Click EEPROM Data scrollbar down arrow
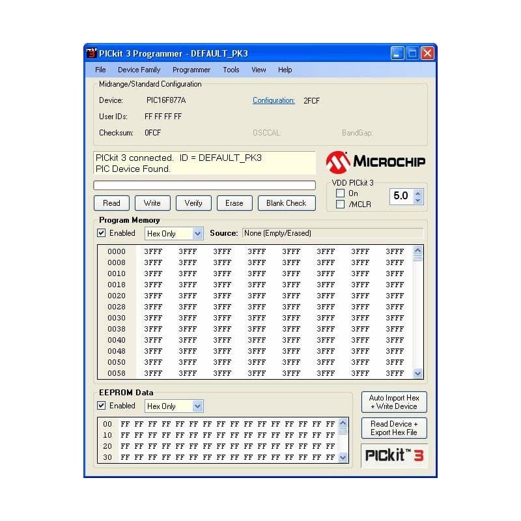 (343, 458)
